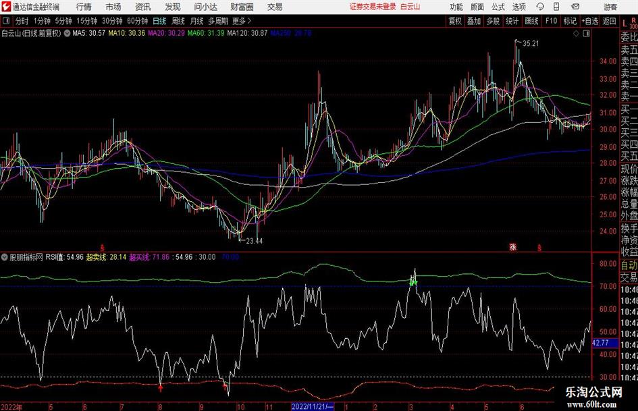Add stock with +自选 button
This screenshot has width=638, height=411.
pos(589,21)
